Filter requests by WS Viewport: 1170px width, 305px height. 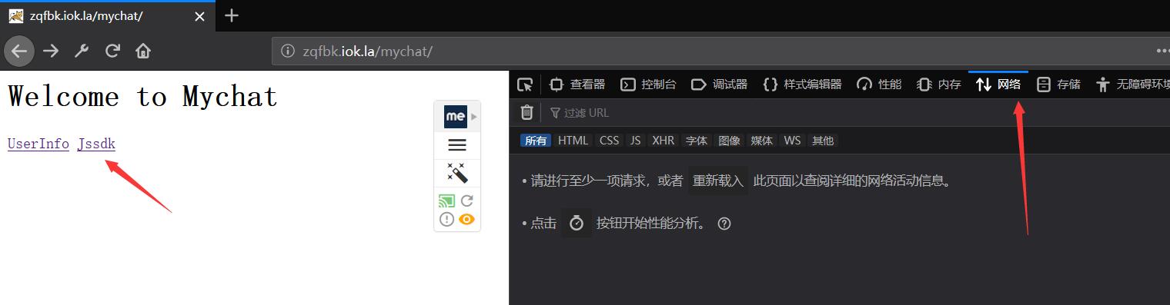(792, 141)
